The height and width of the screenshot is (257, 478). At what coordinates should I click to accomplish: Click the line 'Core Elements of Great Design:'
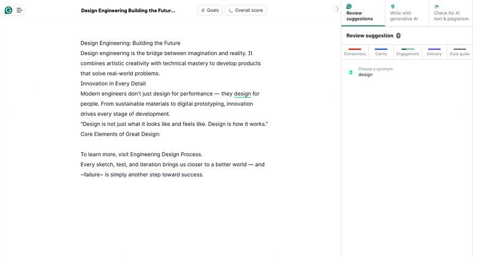click(x=120, y=134)
